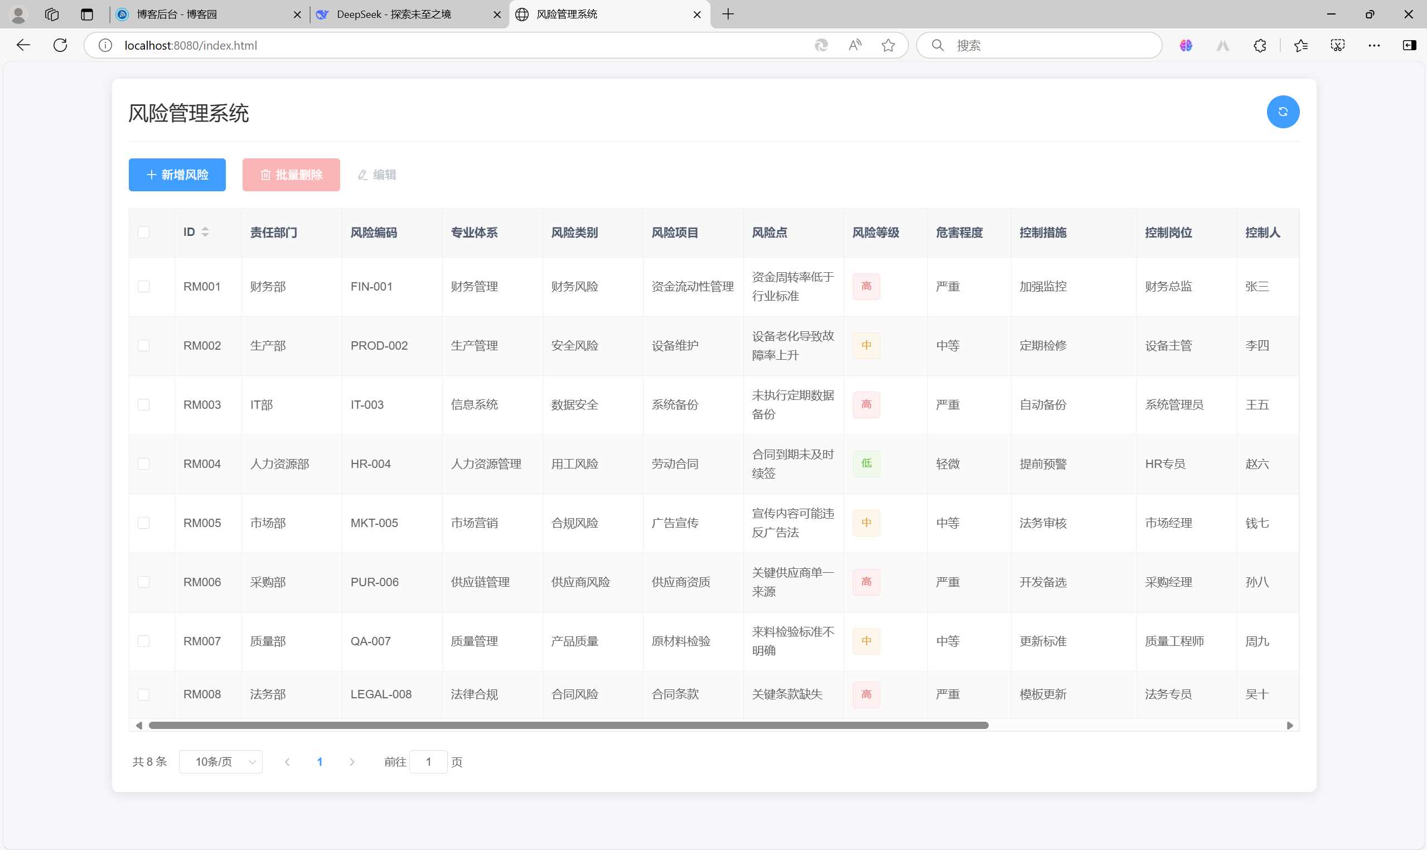The image size is (1427, 850).
Task: Go to next page arrow
Action: point(352,762)
